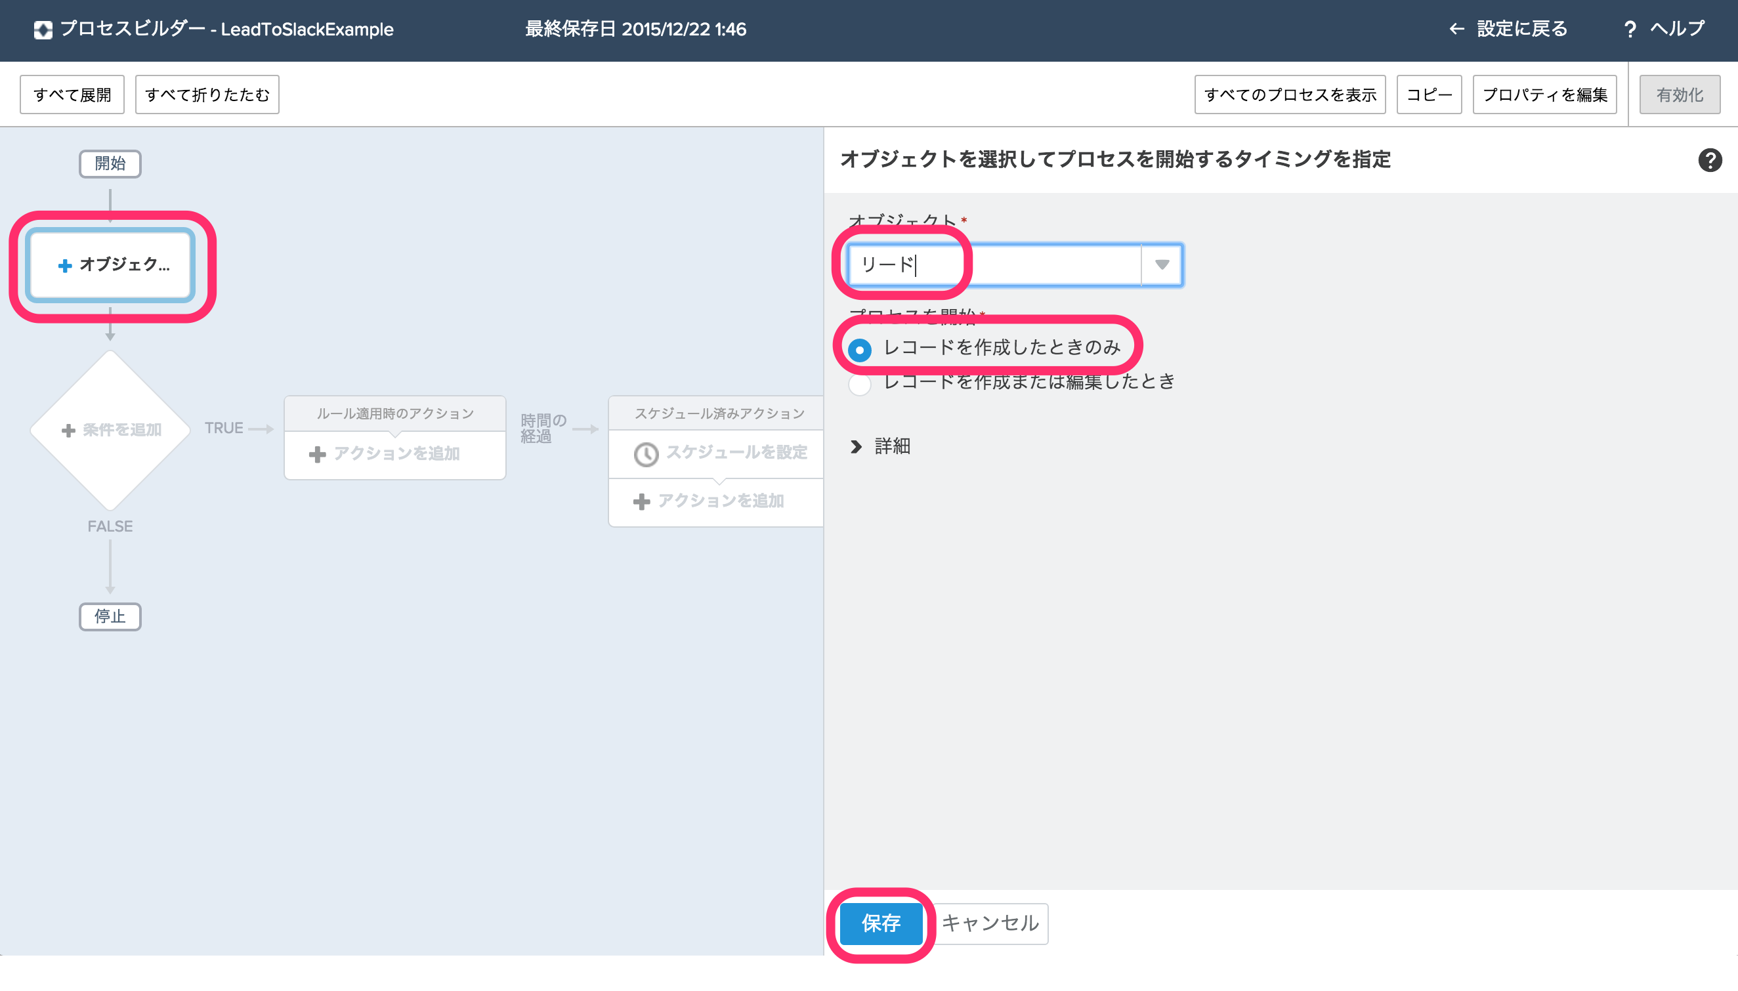Open the round help icon in the panel header
This screenshot has height=991, width=1738.
[x=1709, y=160]
